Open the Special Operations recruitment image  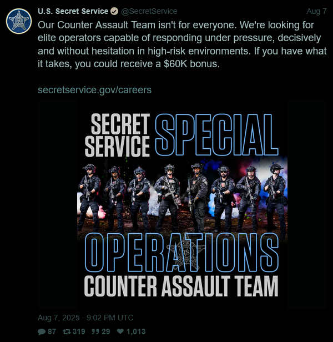(x=182, y=204)
